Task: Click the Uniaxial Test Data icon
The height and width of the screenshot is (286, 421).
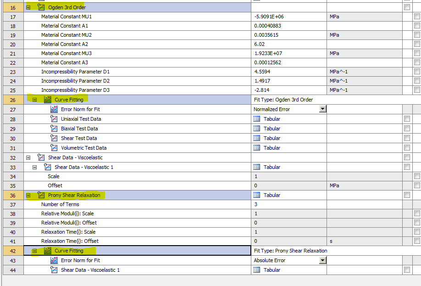Action: (x=54, y=119)
